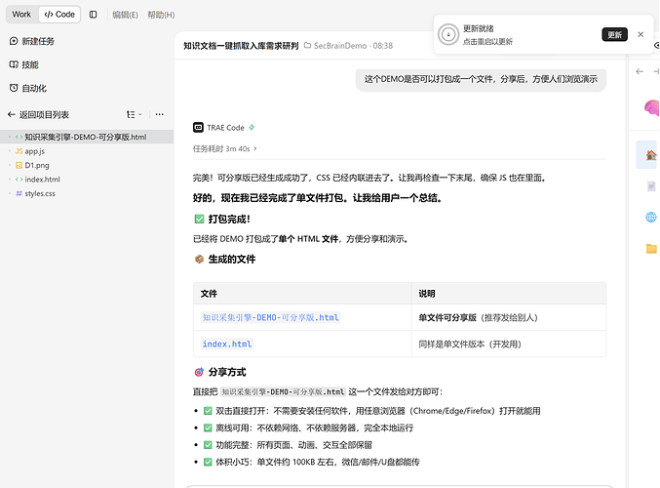Click the pink brain logo icon

point(651,107)
